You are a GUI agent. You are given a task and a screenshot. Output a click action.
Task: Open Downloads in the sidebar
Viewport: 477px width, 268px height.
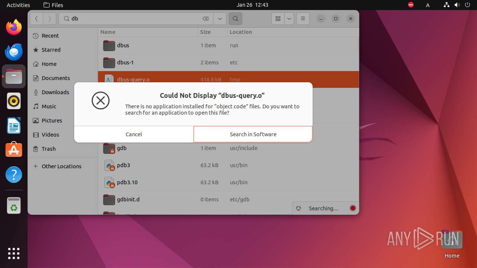point(63,92)
